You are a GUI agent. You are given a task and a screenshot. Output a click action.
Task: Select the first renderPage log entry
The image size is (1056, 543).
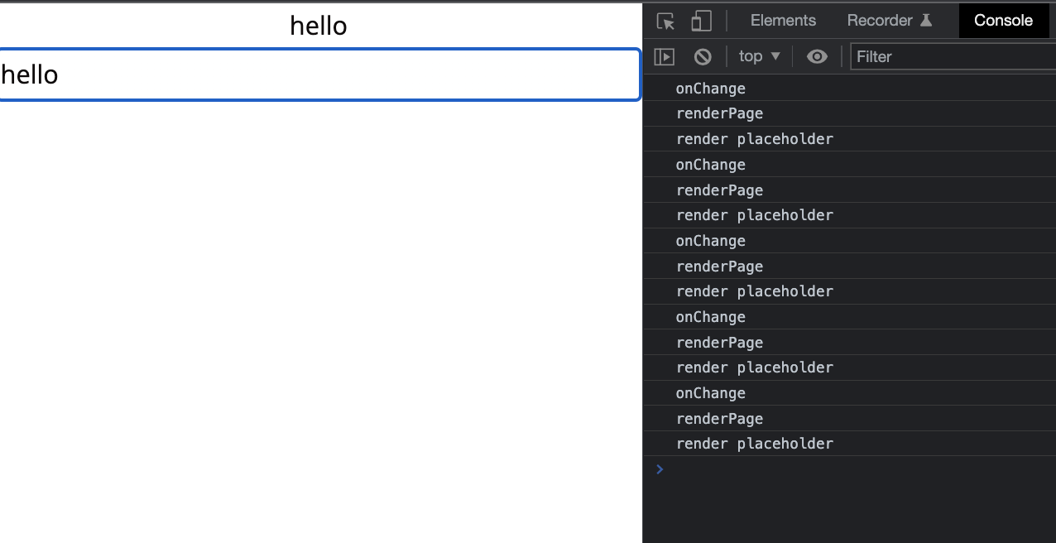(x=719, y=113)
